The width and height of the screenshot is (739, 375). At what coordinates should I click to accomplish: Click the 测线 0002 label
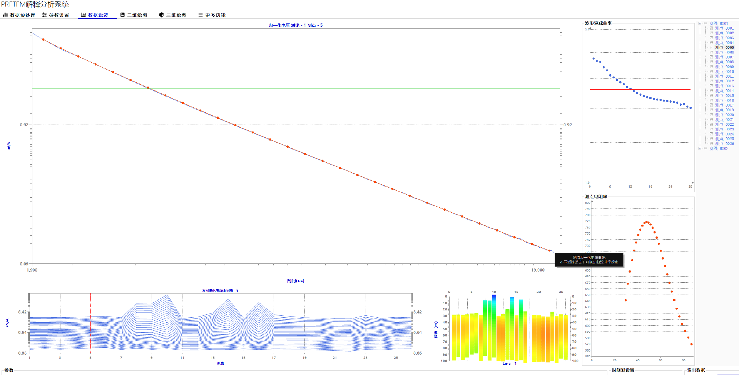pos(719,148)
